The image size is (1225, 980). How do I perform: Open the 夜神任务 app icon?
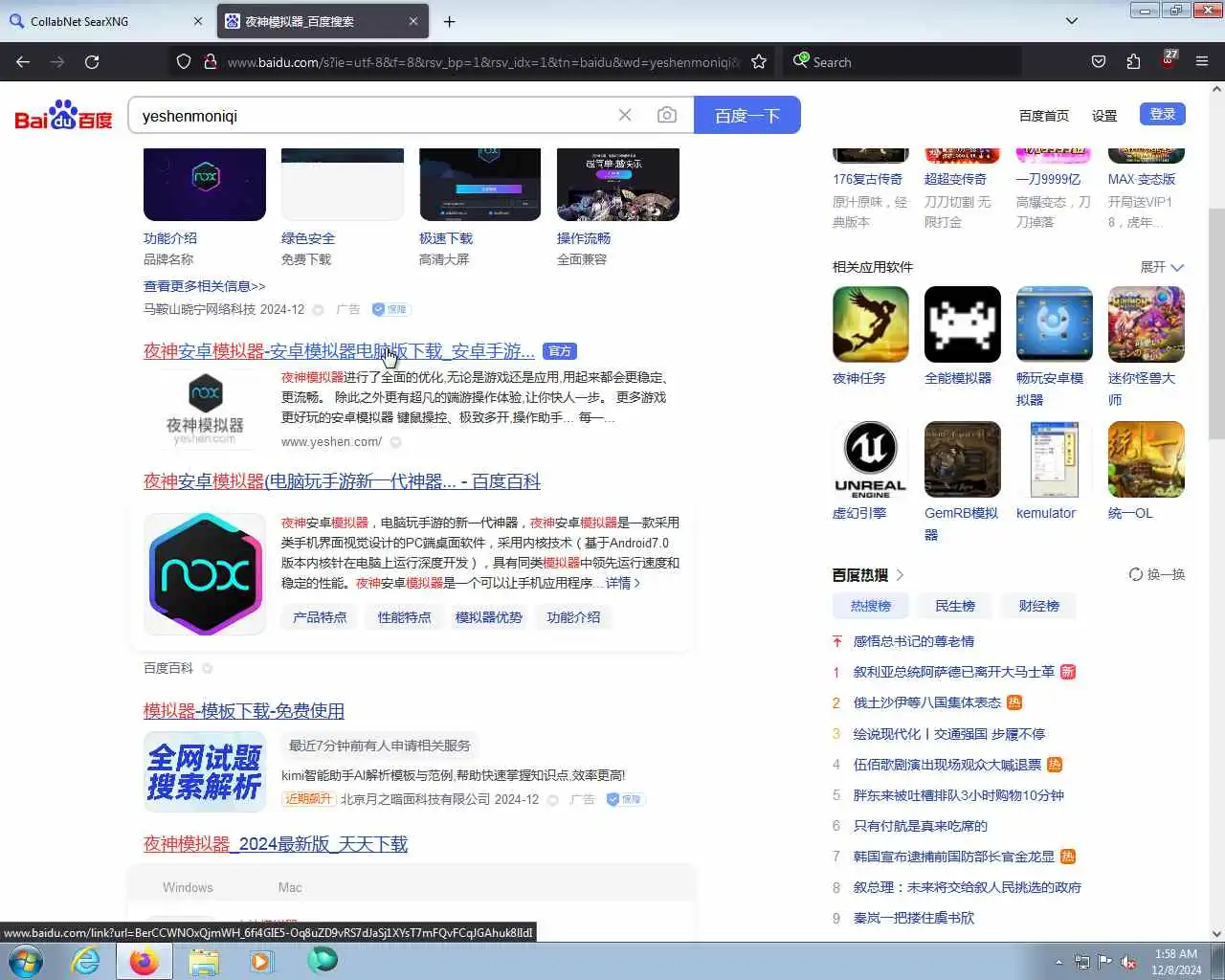click(x=870, y=324)
